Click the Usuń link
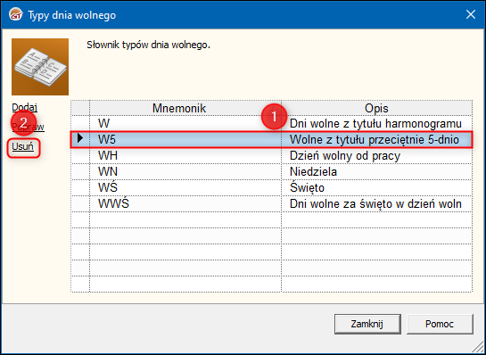486x355 pixels. click(22, 146)
